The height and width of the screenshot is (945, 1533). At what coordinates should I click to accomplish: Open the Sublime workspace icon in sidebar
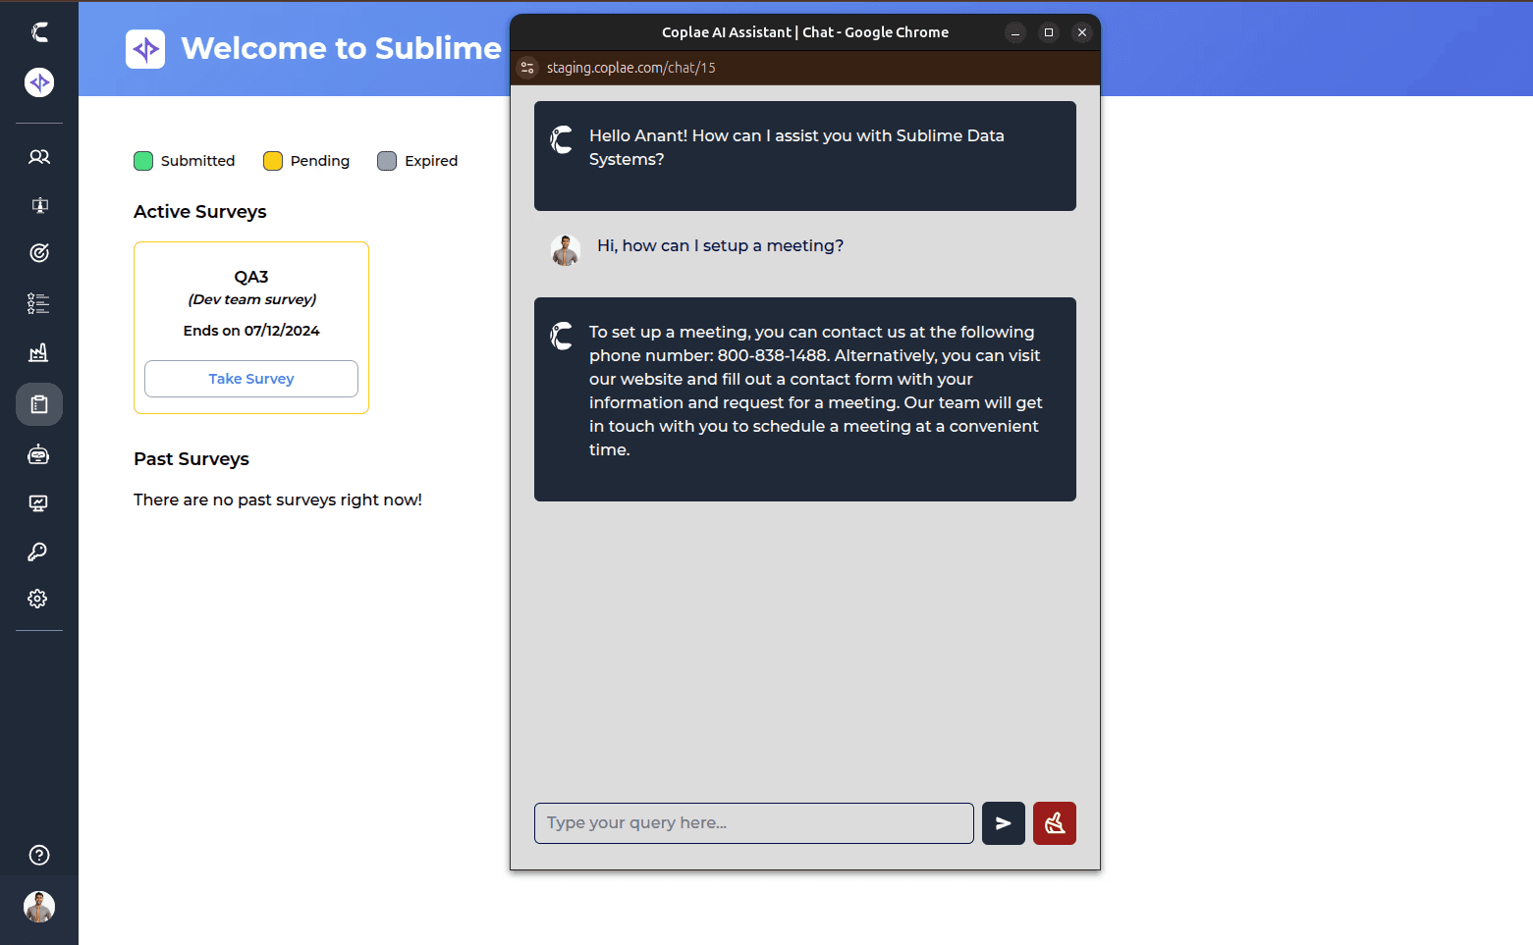pyautogui.click(x=39, y=82)
